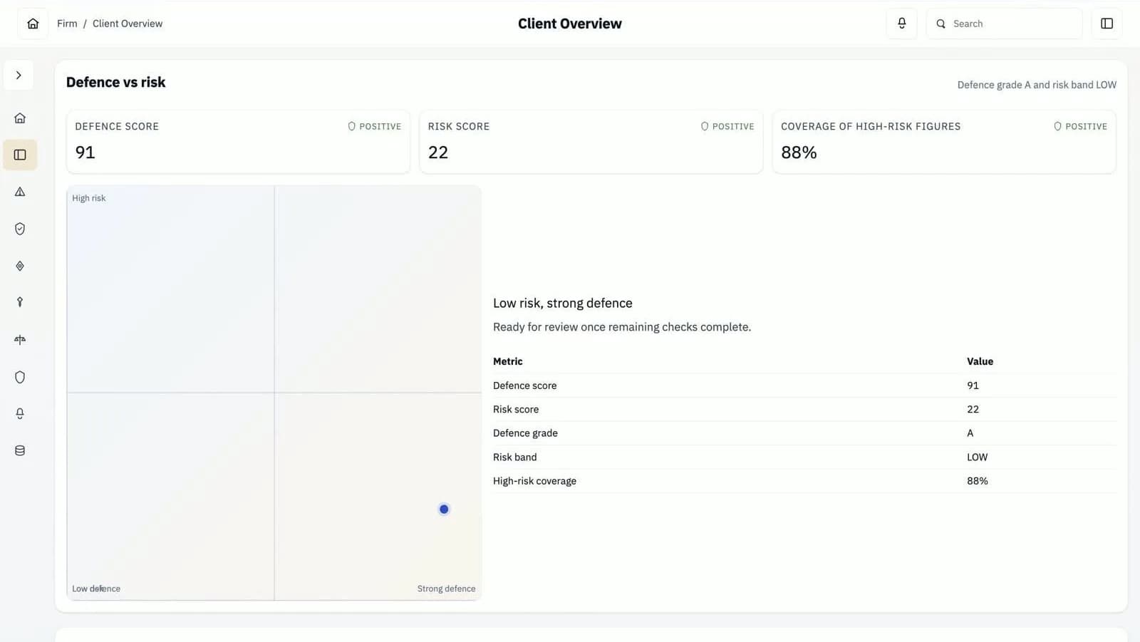Click the POSITIVE badge on high-risk coverage card
1140x642 pixels.
click(1080, 126)
